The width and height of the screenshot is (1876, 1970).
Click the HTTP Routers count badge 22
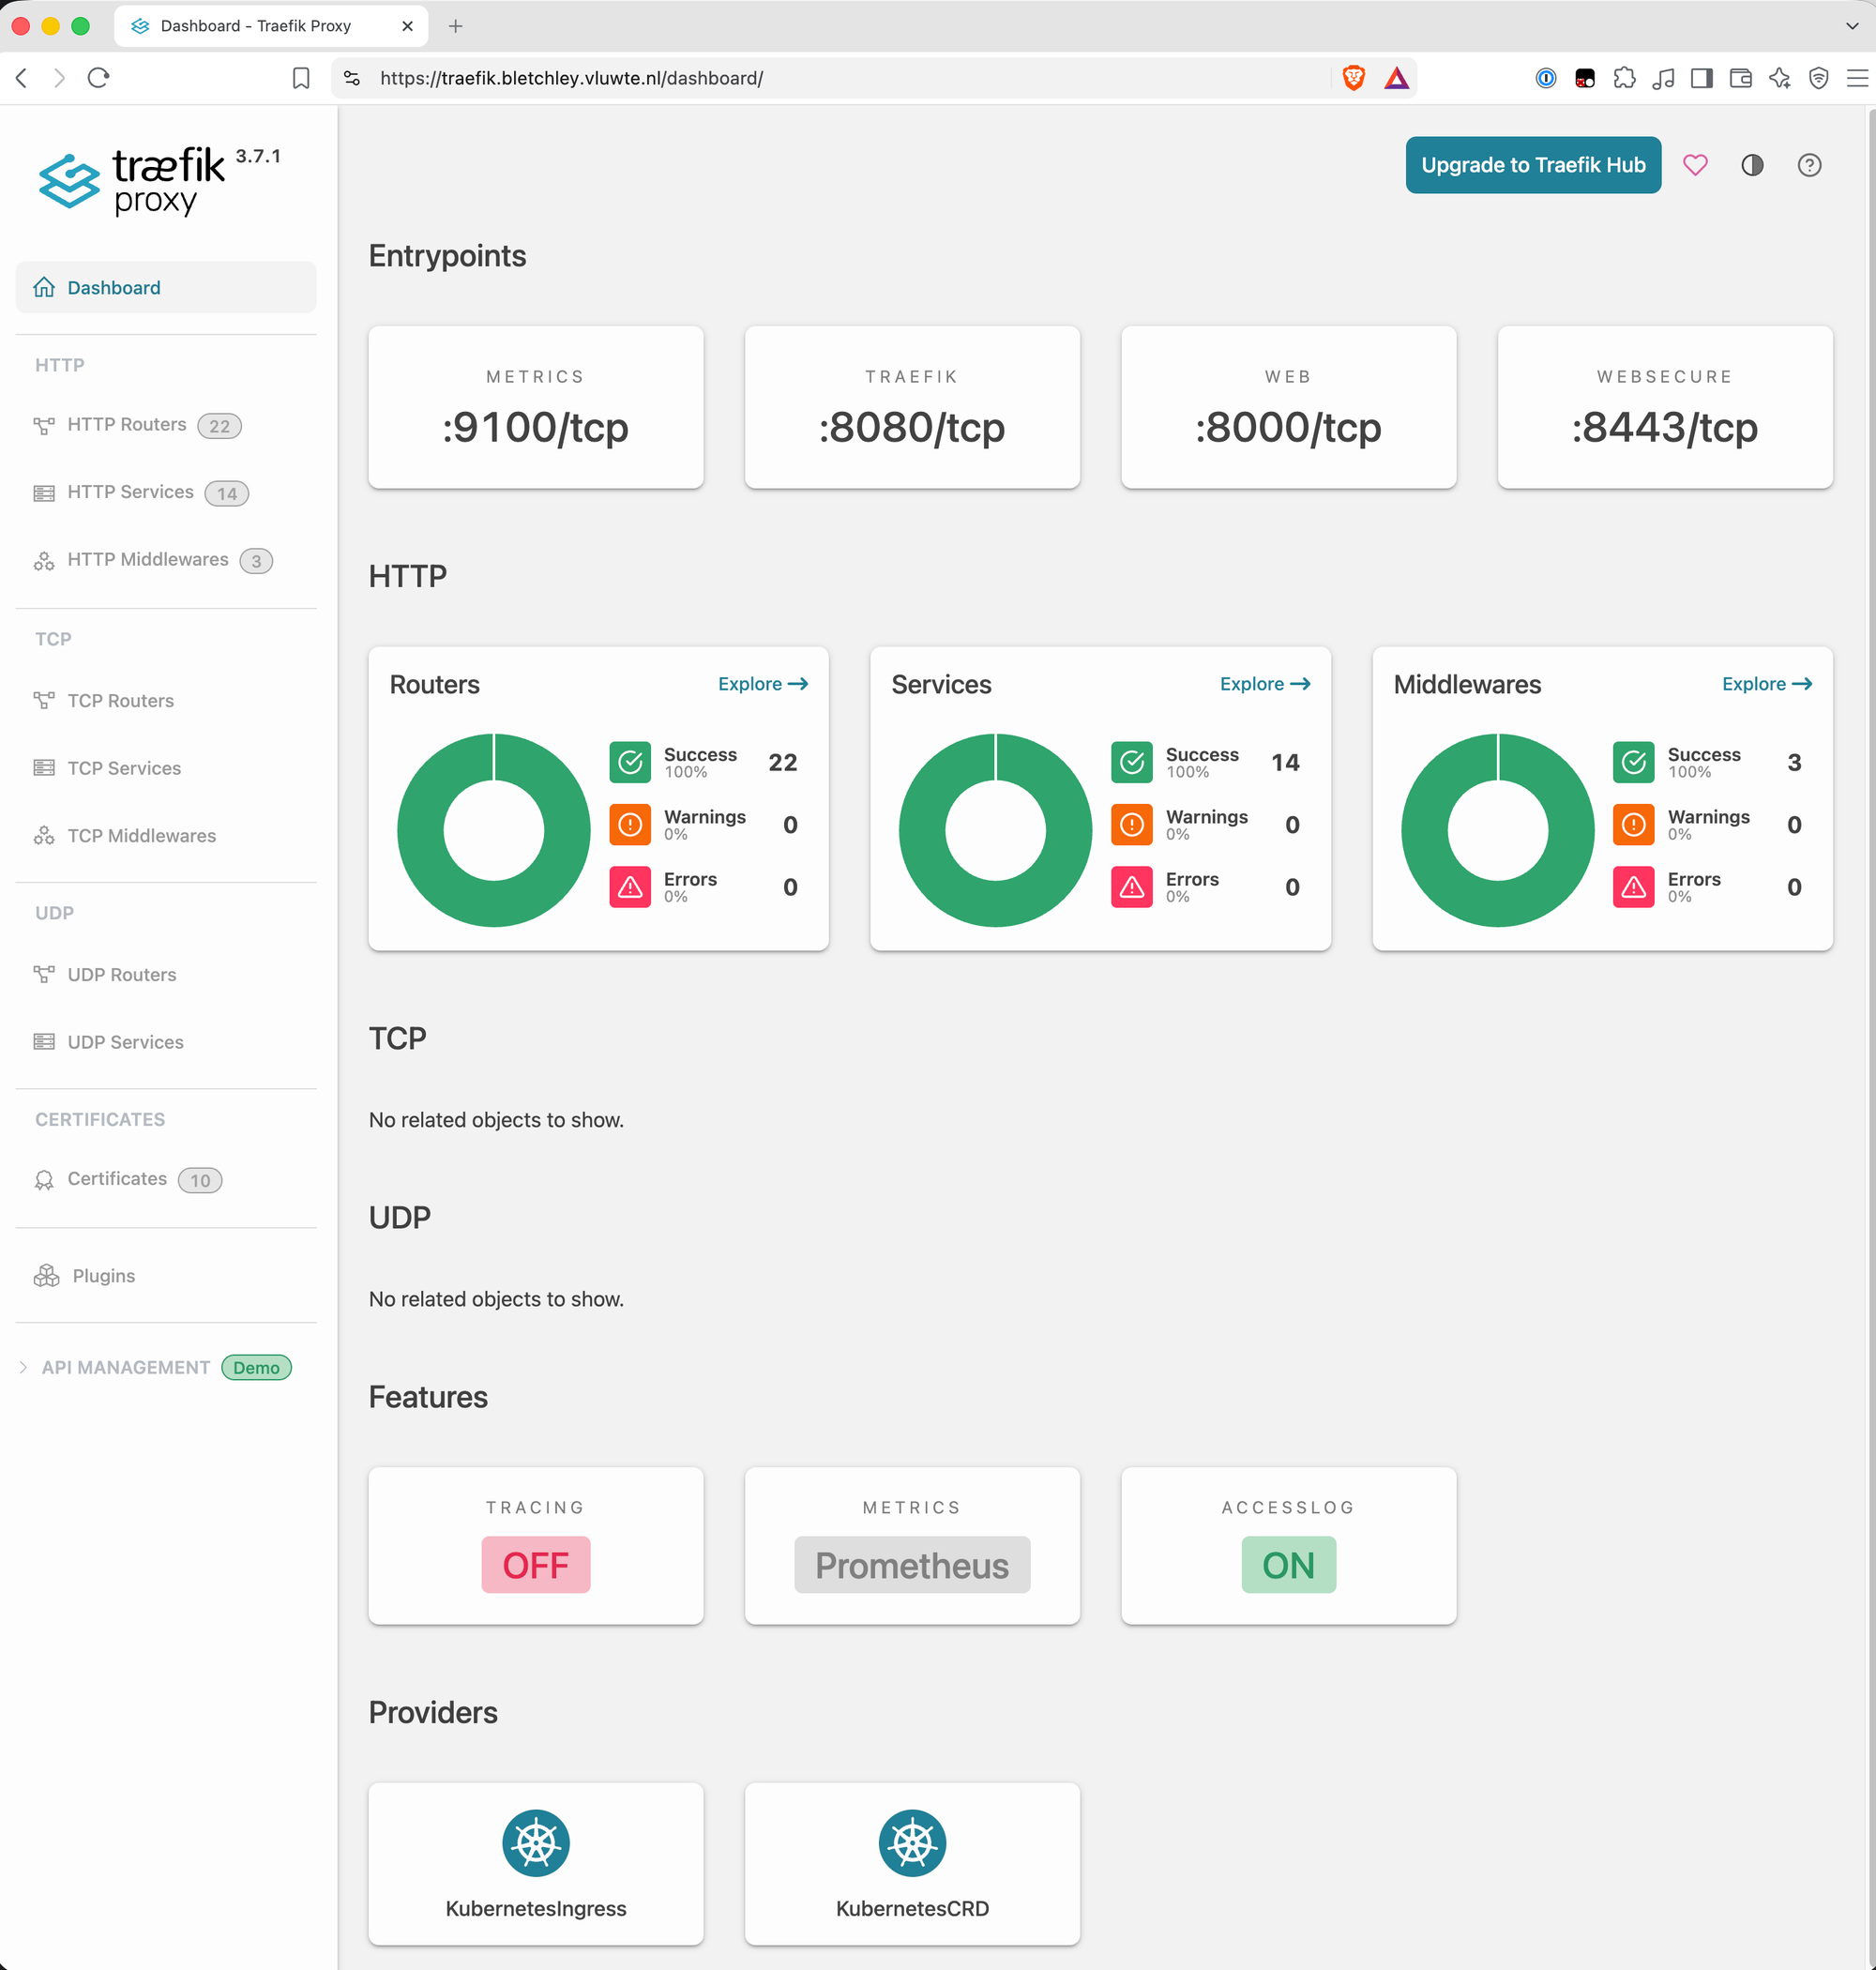[x=219, y=426]
